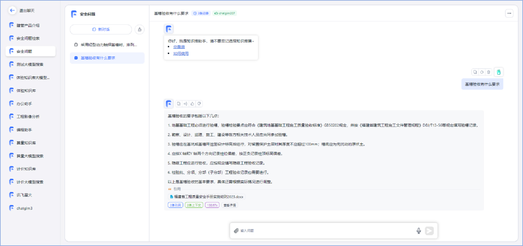The image size is (523, 246).
Task: Click the 130.97s duration tag
Action: click(212, 205)
